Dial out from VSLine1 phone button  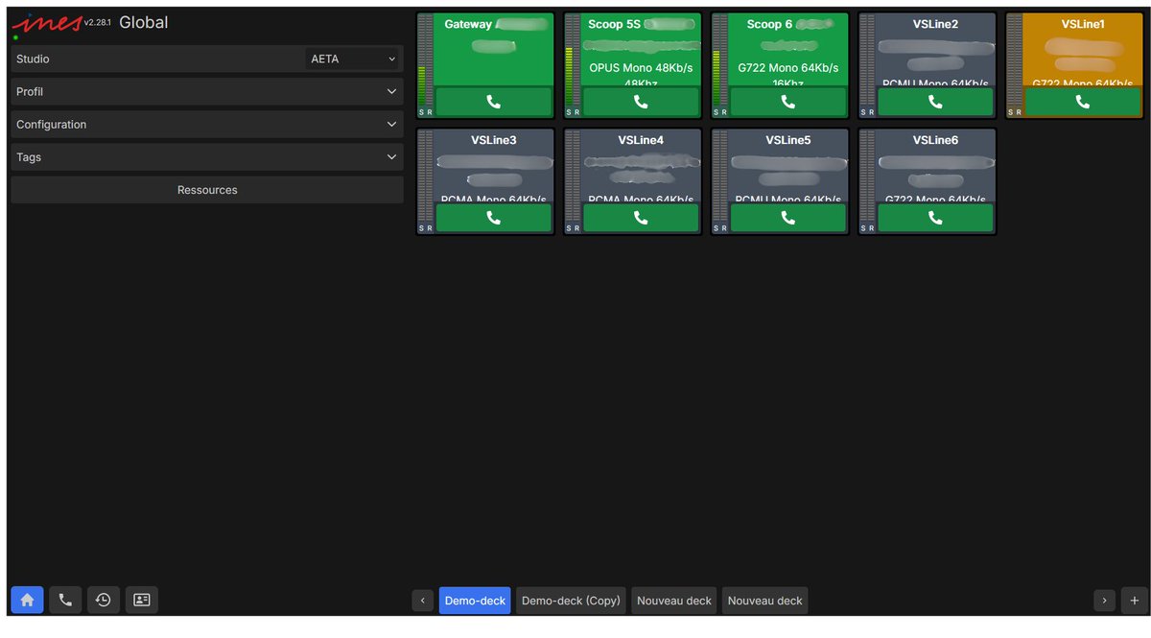pyautogui.click(x=1083, y=102)
